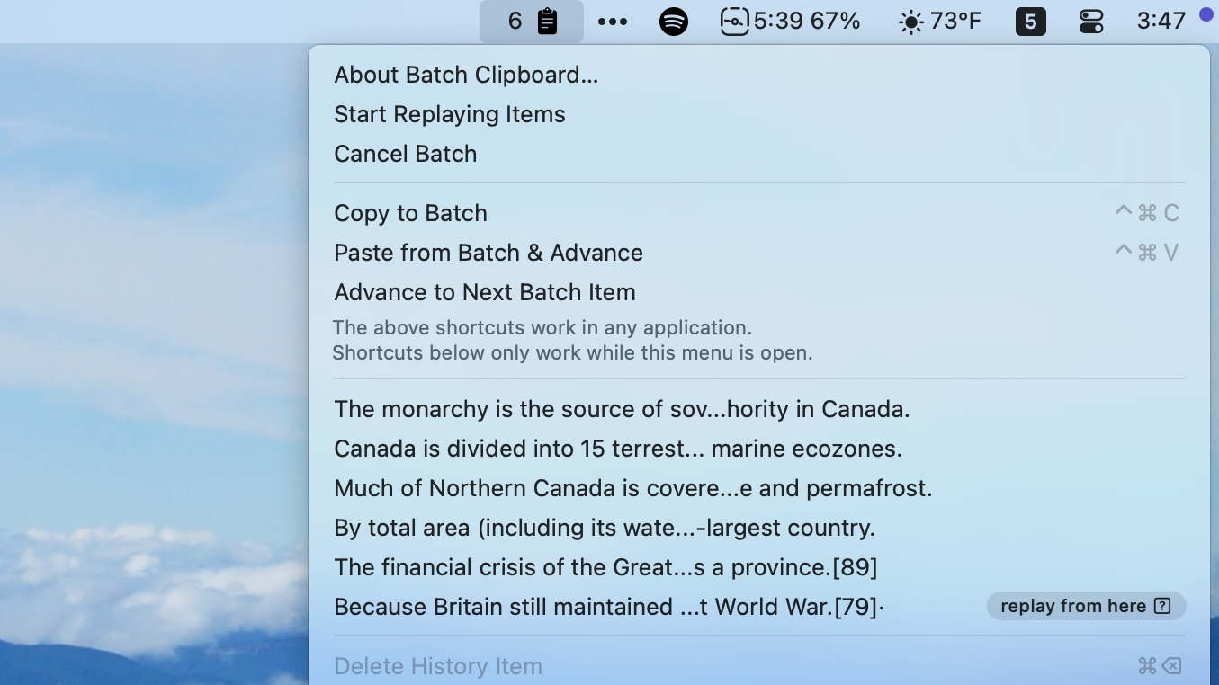Image resolution: width=1219 pixels, height=685 pixels.
Task: Click the battery status 5:39 67% item
Action: pyautogui.click(x=791, y=21)
